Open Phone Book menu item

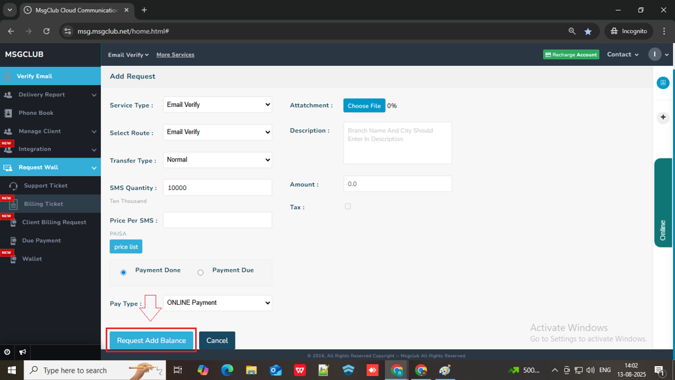(50, 113)
